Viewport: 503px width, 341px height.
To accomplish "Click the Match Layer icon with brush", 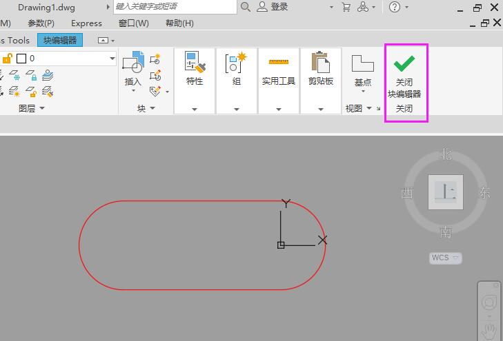I will [x=48, y=92].
